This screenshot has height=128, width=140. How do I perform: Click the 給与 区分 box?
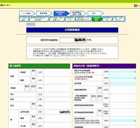point(33,107)
